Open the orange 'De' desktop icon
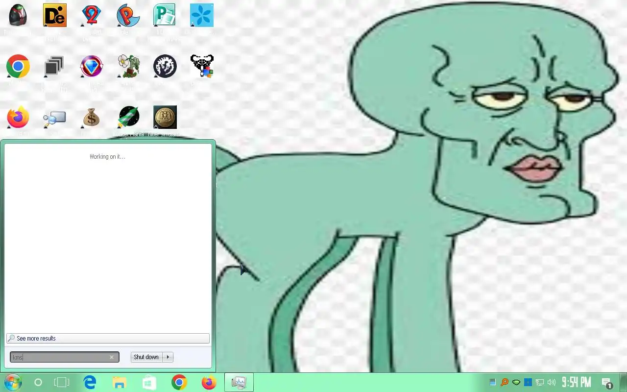 point(55,15)
